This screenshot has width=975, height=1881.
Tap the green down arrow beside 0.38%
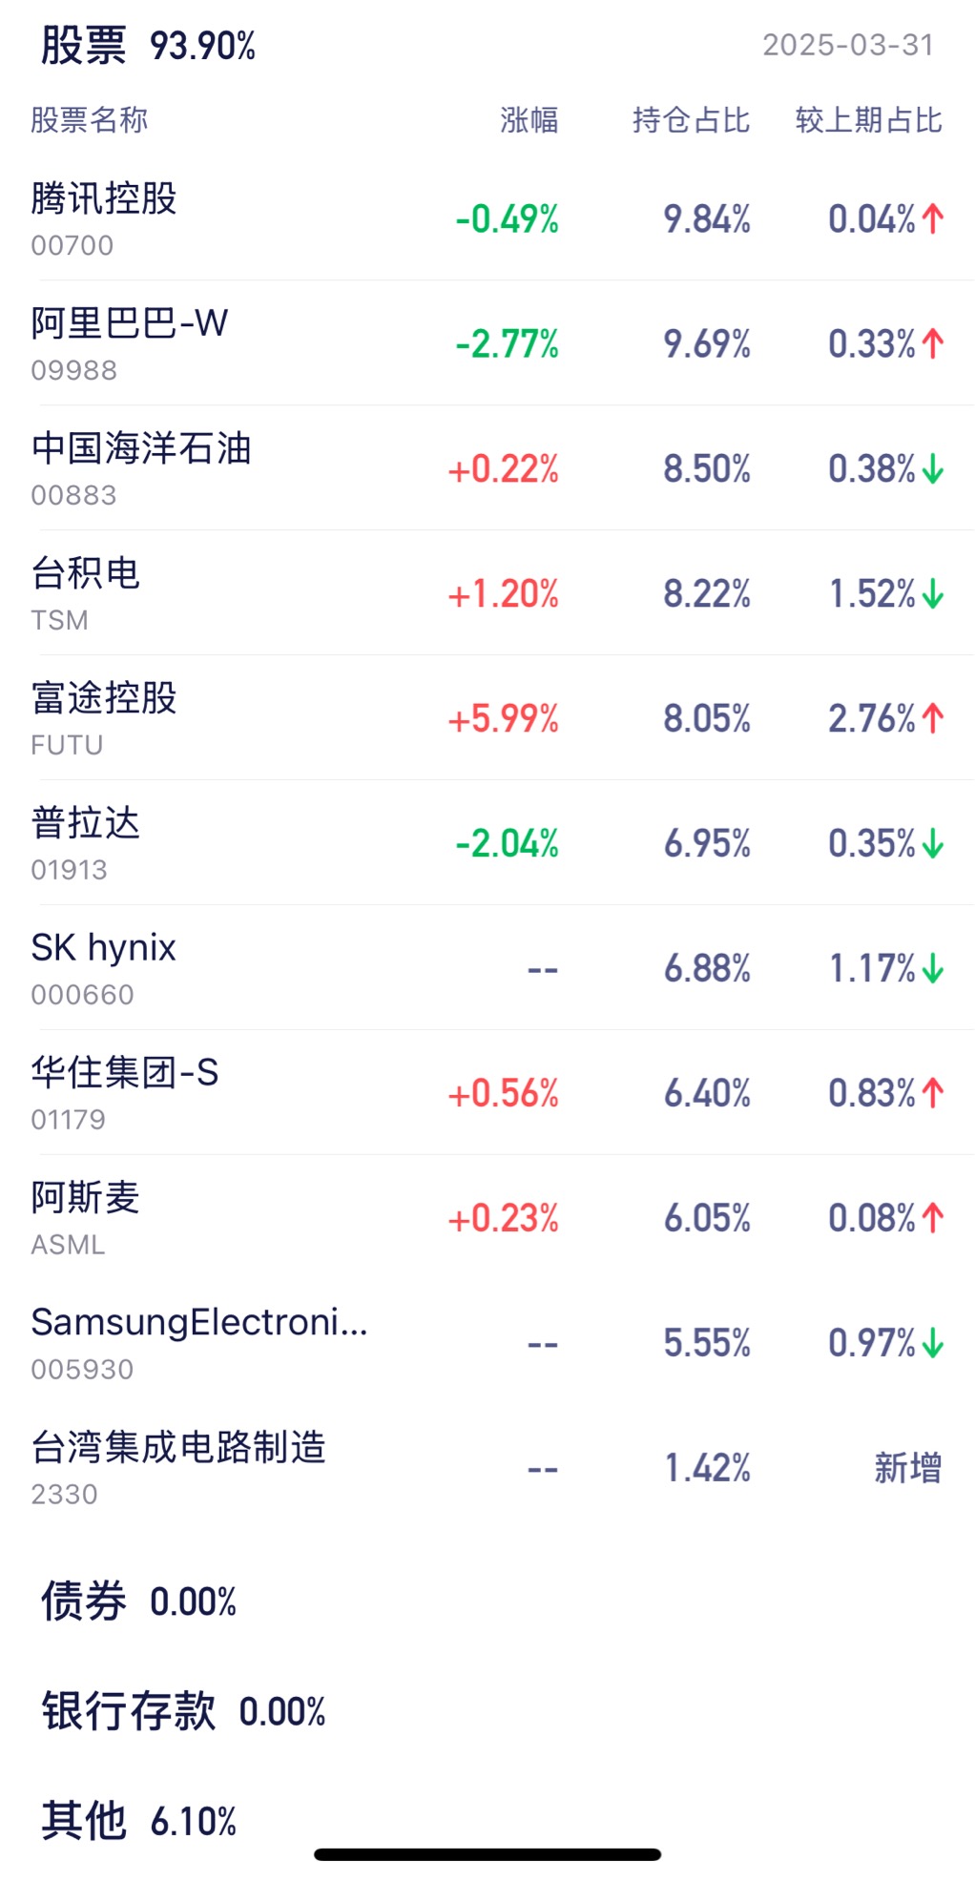coord(933,469)
